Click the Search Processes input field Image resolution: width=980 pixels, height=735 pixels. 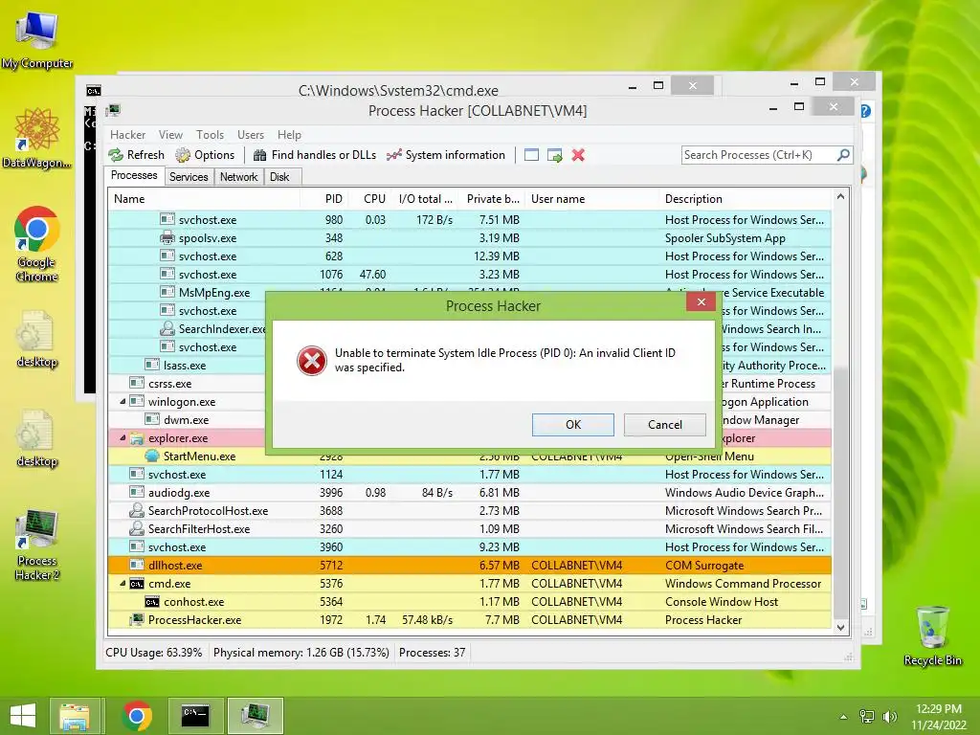click(758, 154)
